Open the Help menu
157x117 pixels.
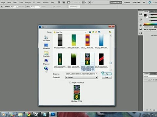point(52,2)
